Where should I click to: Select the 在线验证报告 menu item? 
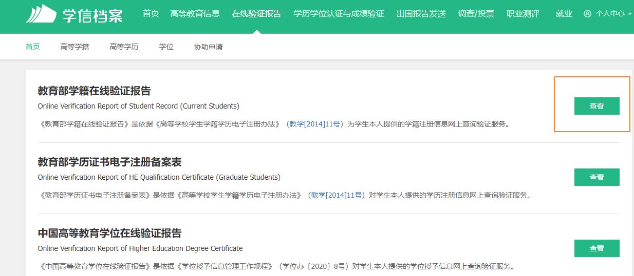tap(257, 14)
